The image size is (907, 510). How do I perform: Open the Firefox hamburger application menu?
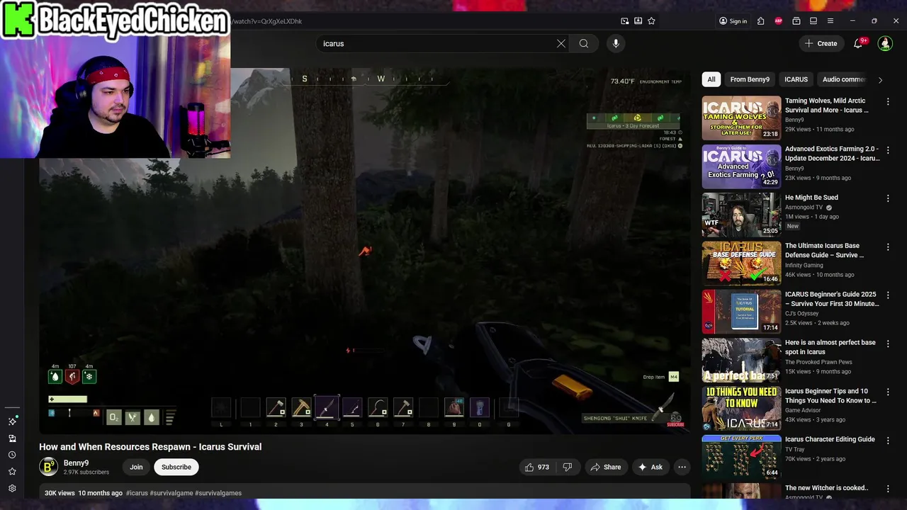830,21
